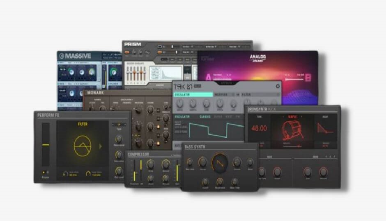Click the Compressor Threshold meter
Viewport: 386px width, 221px height.
(x=134, y=172)
